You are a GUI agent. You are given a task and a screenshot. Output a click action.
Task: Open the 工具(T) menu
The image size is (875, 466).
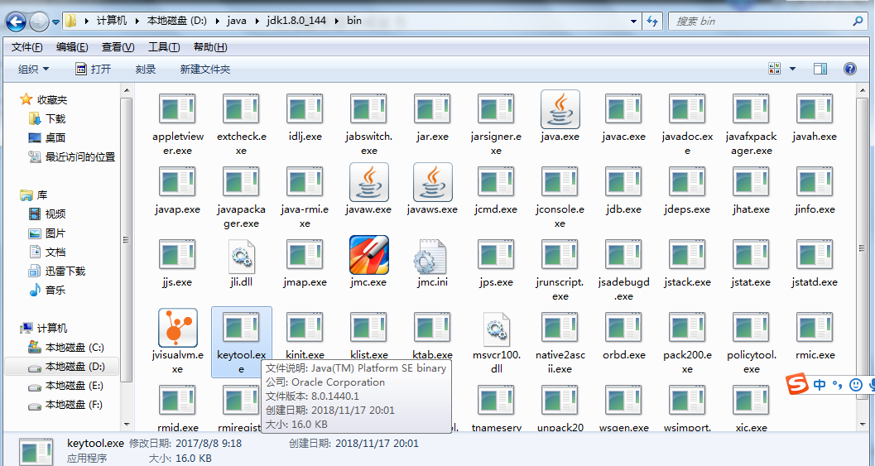[164, 47]
